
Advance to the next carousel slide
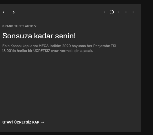click(14, 12)
